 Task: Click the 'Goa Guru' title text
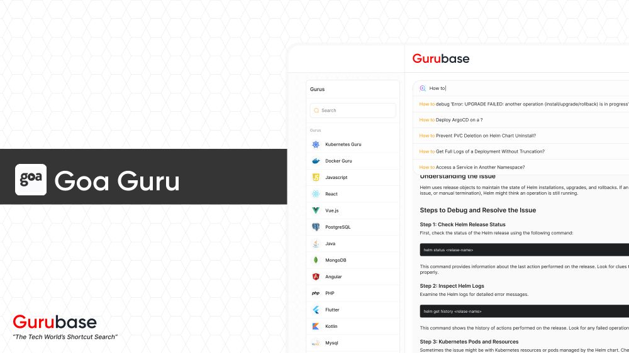pos(117,181)
